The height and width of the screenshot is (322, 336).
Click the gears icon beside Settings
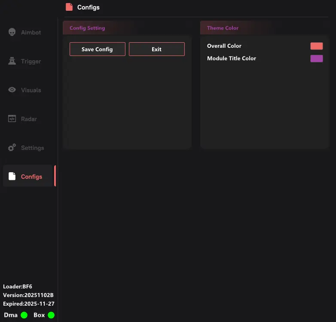click(12, 148)
